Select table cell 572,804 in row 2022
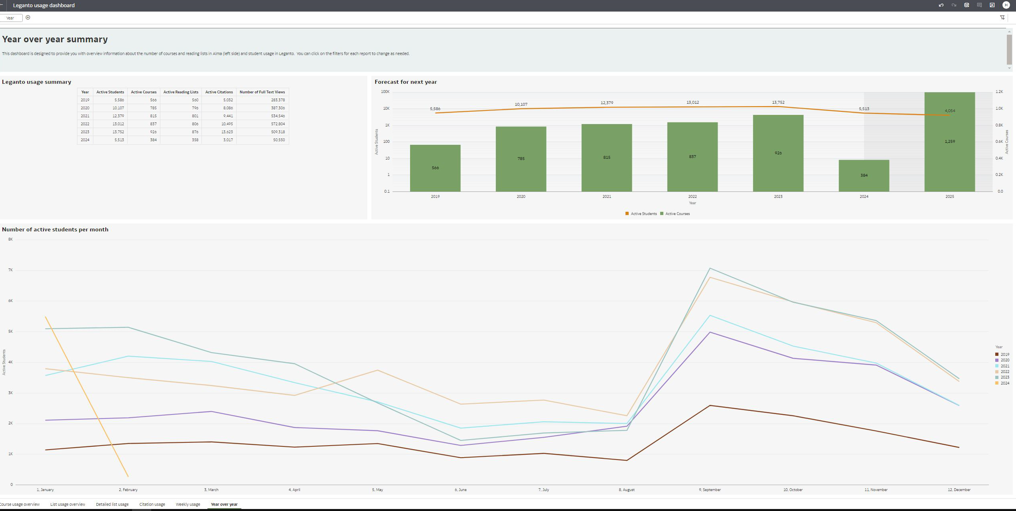1016x511 pixels. click(x=262, y=124)
